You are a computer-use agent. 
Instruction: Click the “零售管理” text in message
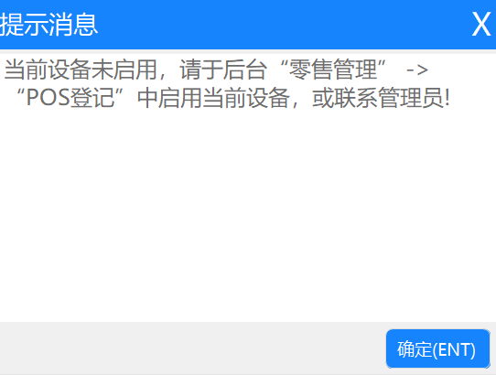pos(333,70)
